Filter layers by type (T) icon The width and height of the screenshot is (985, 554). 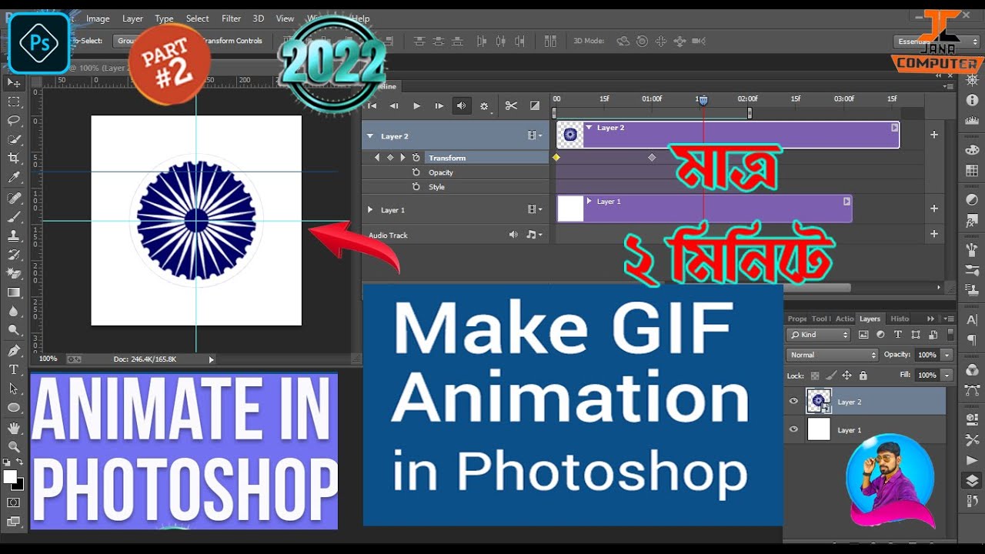coord(898,335)
